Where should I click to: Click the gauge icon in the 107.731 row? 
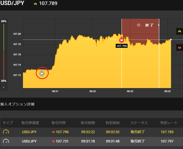[6, 141]
